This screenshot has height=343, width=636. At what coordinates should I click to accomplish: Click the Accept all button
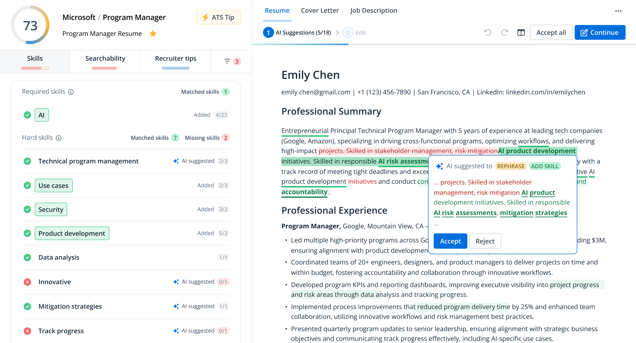(551, 32)
